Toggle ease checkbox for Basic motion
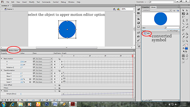Viewport: 190px width, 107px height. pos(34,59)
